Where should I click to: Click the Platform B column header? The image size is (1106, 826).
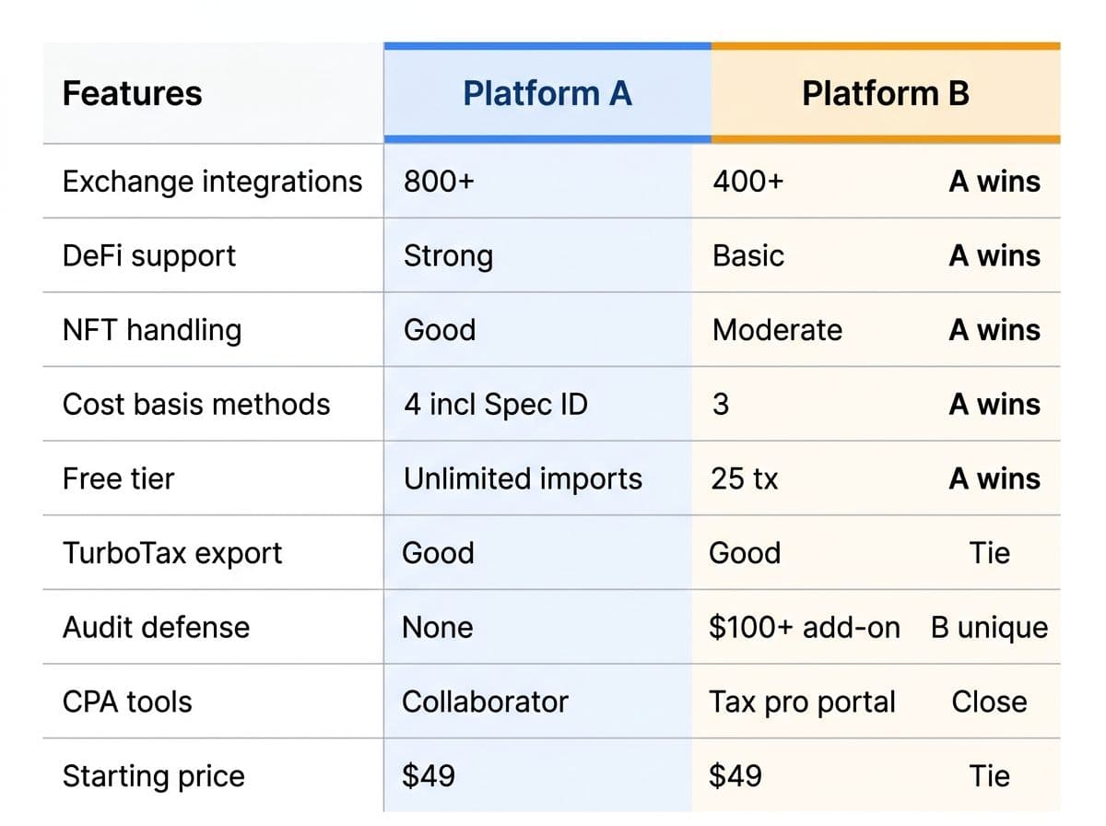885,93
